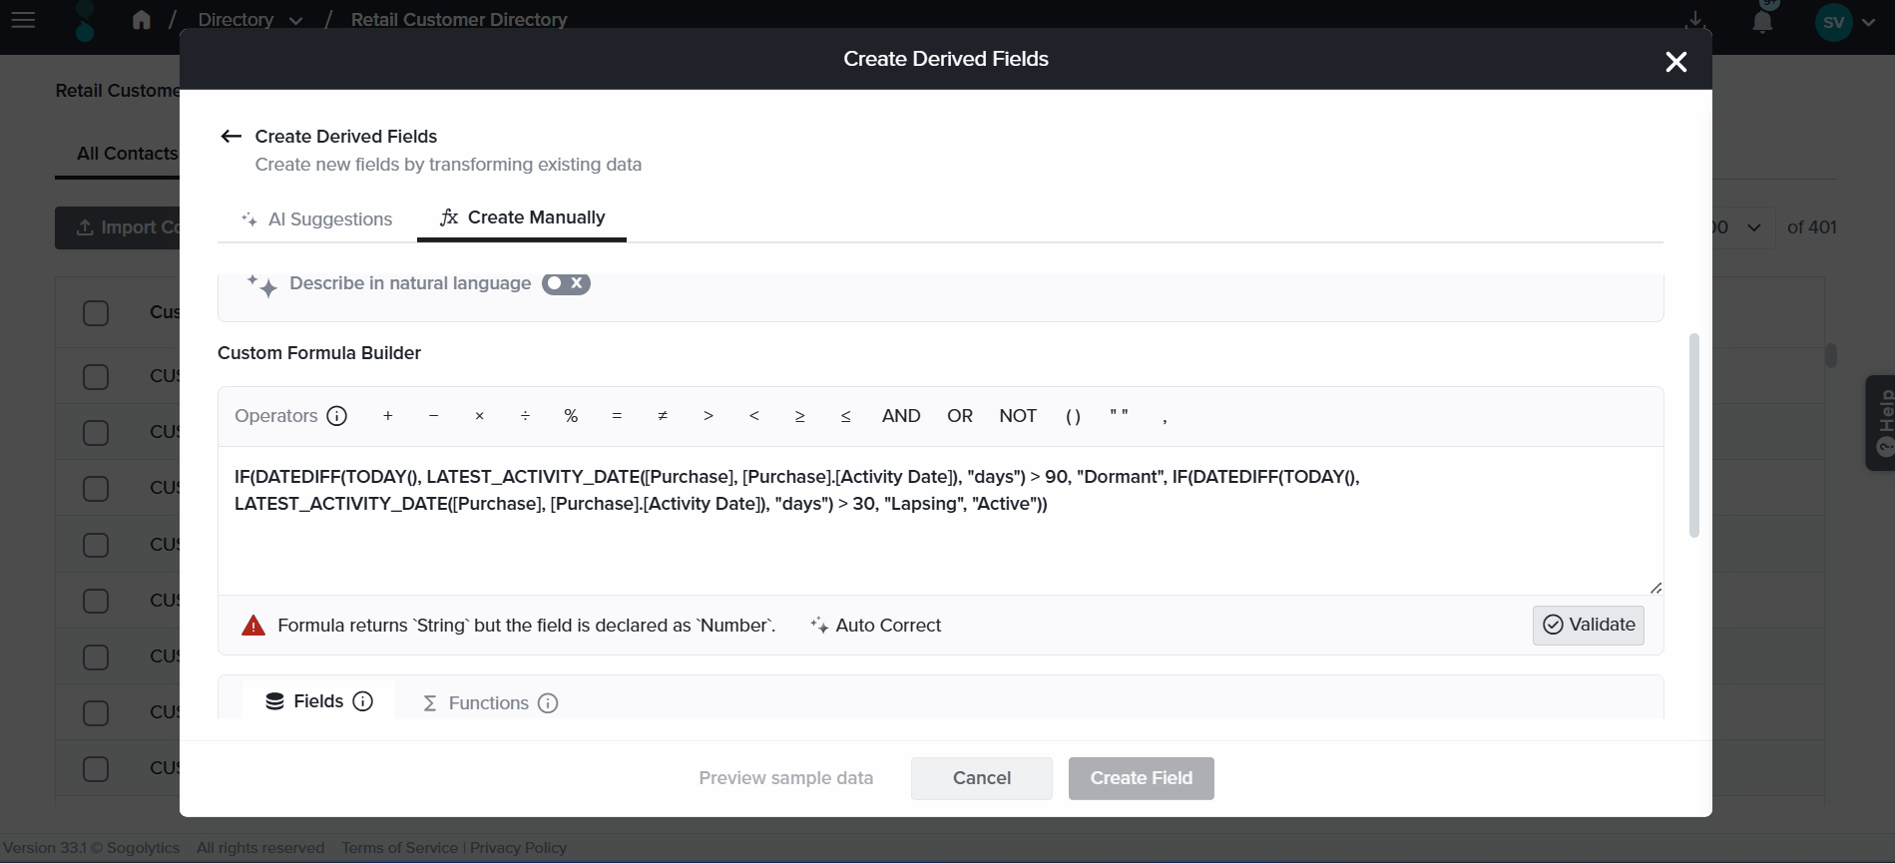Insert the percent operator
The height and width of the screenshot is (864, 1895).
pyautogui.click(x=571, y=416)
